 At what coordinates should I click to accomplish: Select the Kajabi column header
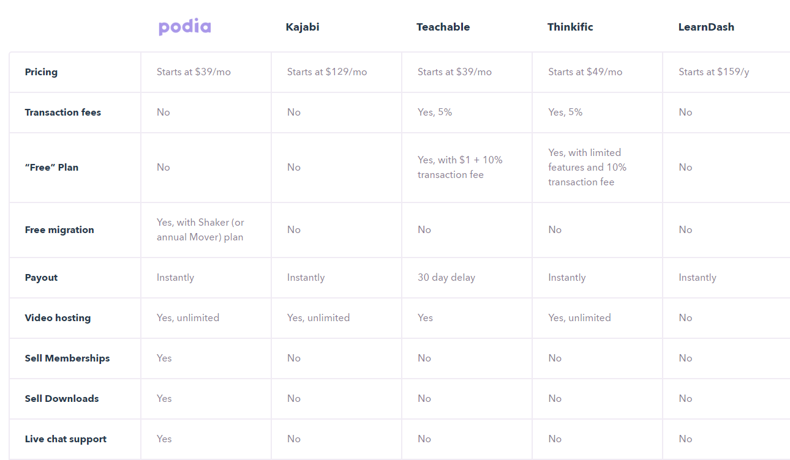tap(303, 27)
